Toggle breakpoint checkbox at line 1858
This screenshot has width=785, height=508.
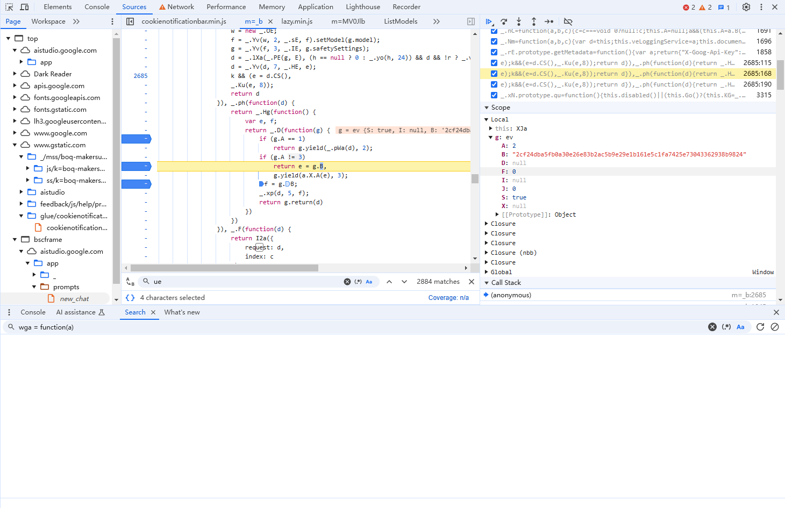(x=494, y=52)
